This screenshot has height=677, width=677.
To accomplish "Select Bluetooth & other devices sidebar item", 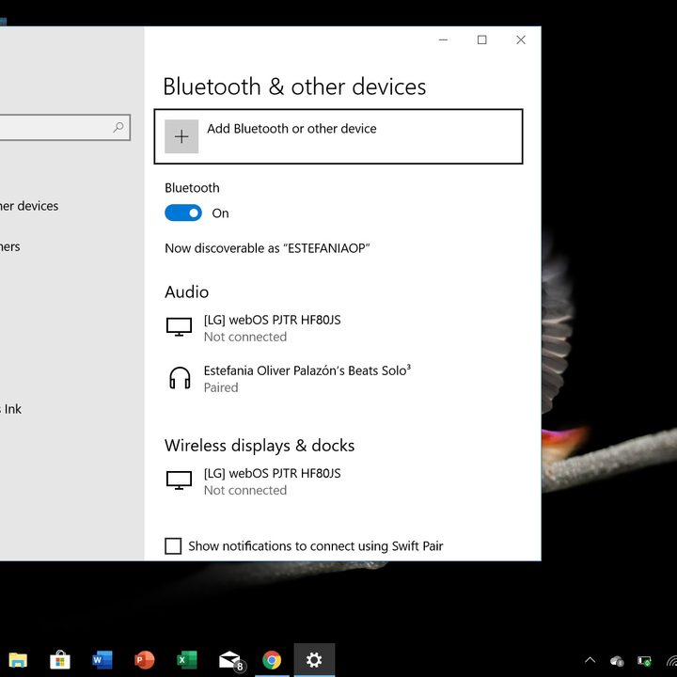I will point(28,206).
